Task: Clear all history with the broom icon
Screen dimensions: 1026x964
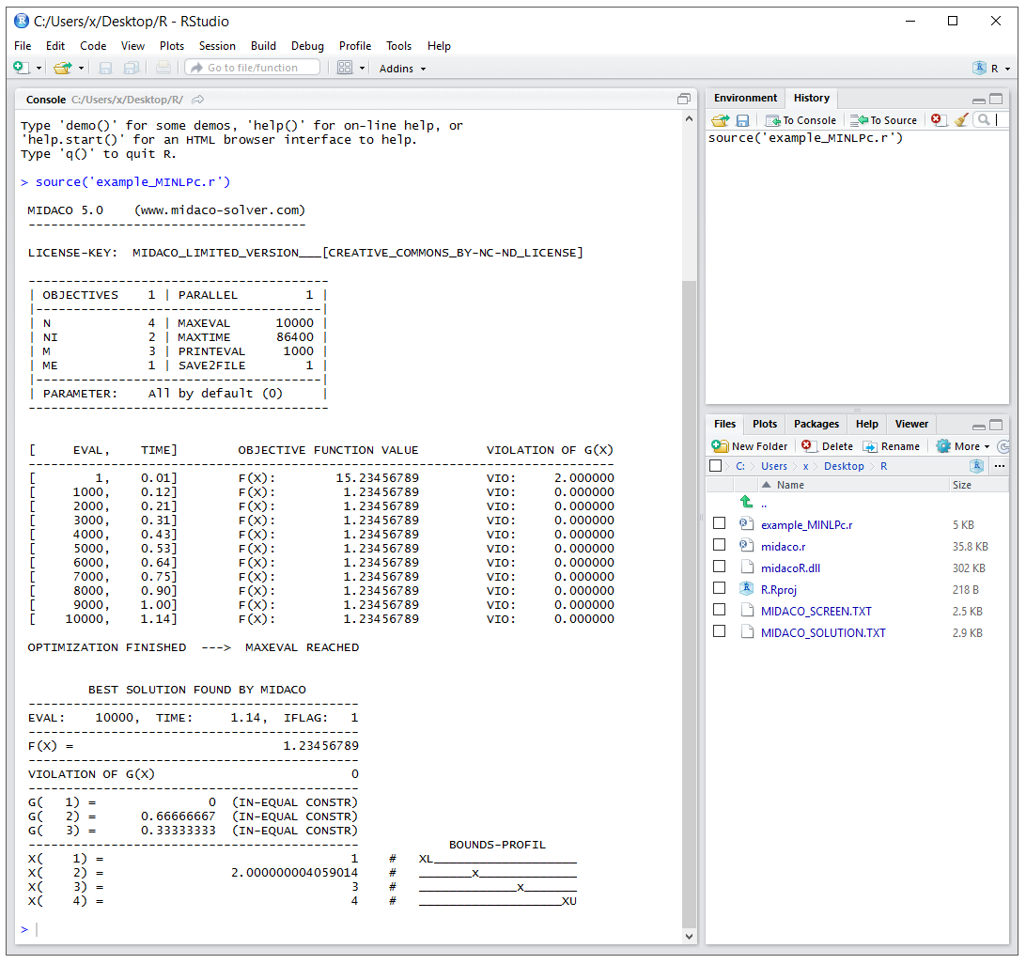Action: click(x=961, y=119)
